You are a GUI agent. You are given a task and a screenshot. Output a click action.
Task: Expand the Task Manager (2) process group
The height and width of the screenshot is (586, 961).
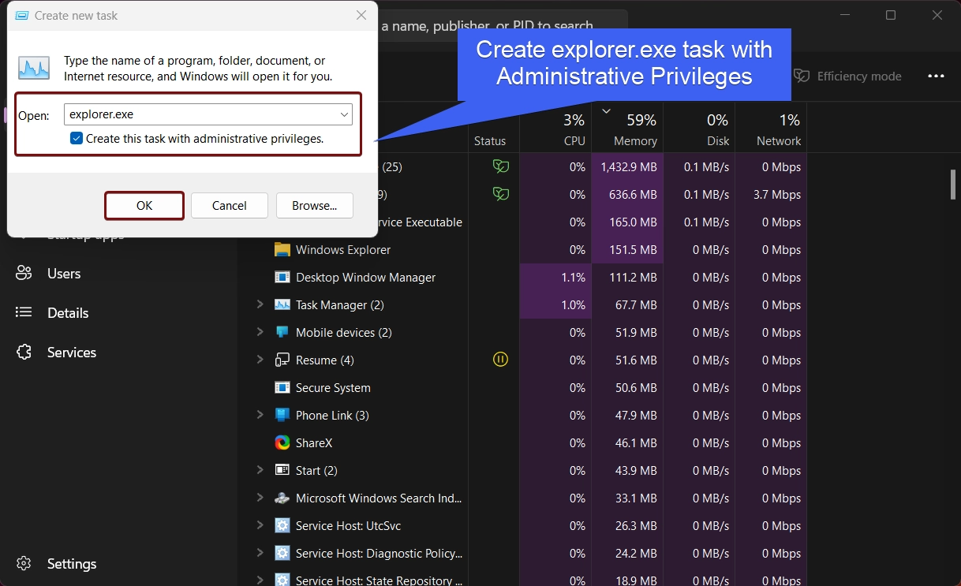point(260,304)
